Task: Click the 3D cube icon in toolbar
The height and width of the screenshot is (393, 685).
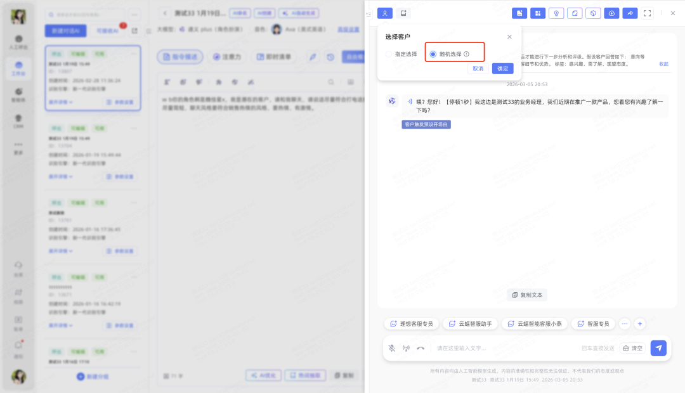Action: point(592,13)
